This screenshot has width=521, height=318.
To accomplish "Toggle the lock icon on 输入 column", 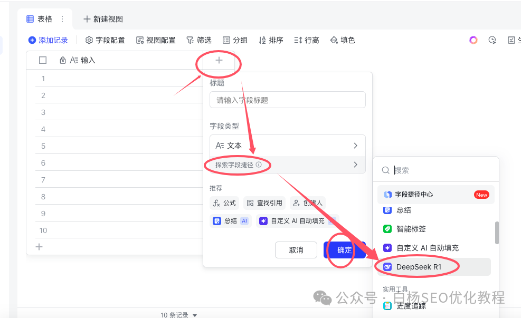I will [x=62, y=60].
